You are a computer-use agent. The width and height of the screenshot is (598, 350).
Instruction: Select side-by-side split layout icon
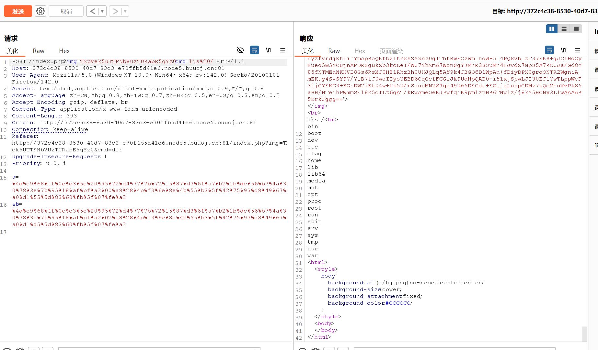[552, 29]
